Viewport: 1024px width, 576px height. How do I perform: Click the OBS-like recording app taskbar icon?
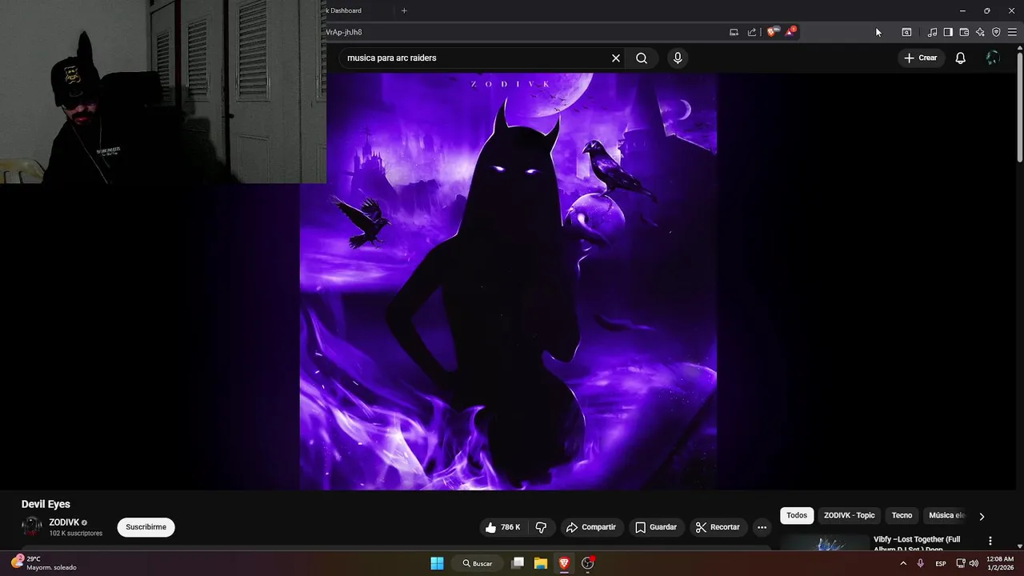point(588,563)
